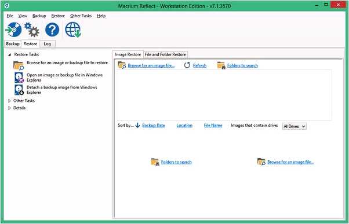Minimize the Macrium Reflect window
Viewport: 349px width, 224px height.
[317, 5]
